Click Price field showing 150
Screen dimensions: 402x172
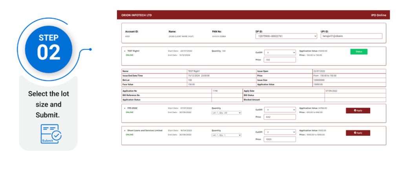pyautogui.click(x=280, y=60)
